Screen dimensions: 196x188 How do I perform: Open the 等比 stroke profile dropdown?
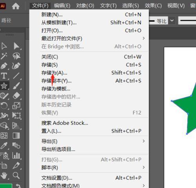click(172, 20)
